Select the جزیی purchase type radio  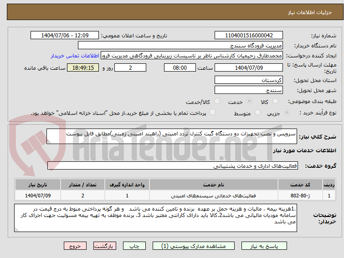point(287,113)
